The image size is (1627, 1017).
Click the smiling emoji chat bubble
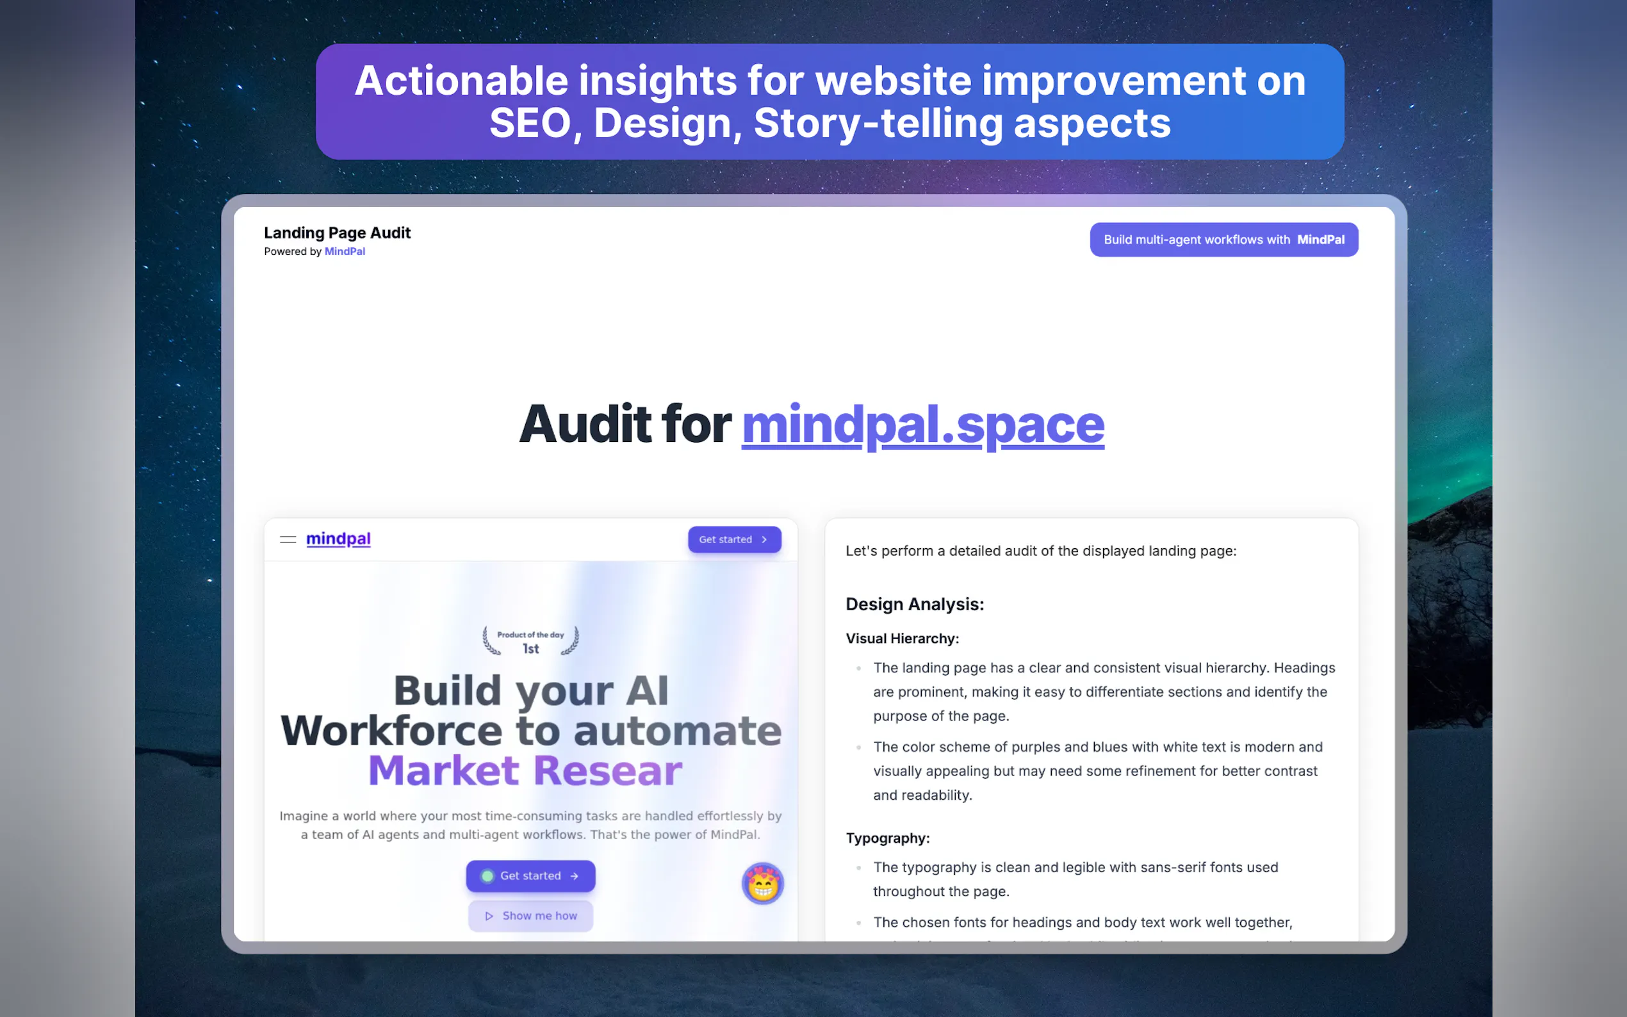point(762,884)
